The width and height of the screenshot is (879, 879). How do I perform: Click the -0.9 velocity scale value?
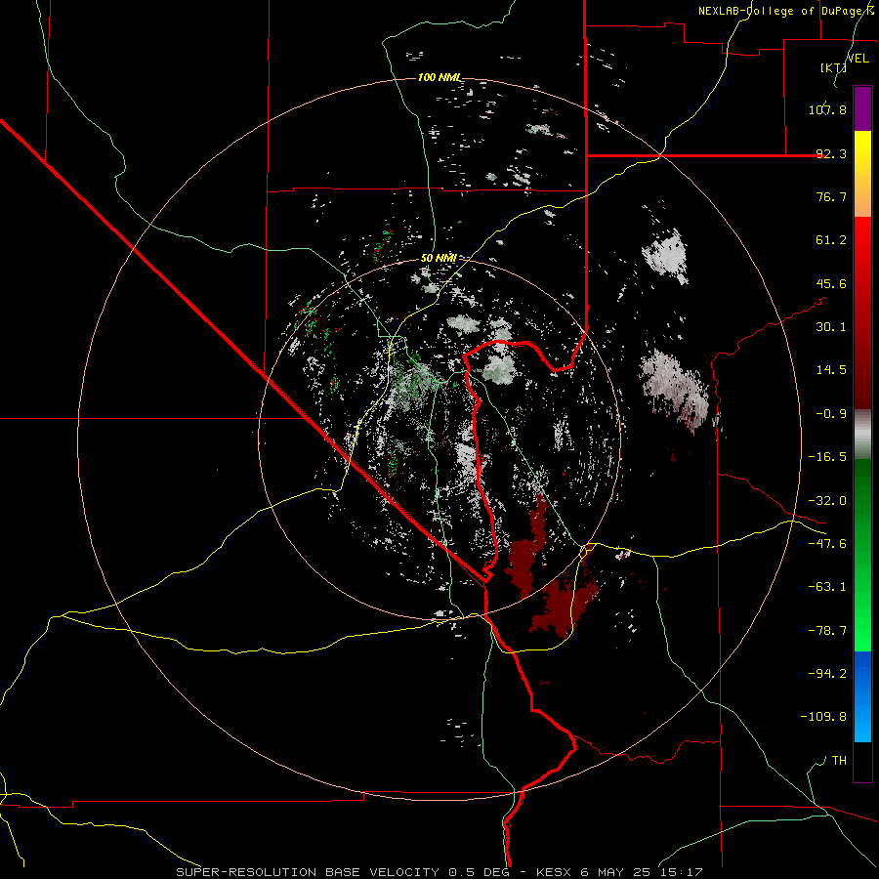coord(831,414)
